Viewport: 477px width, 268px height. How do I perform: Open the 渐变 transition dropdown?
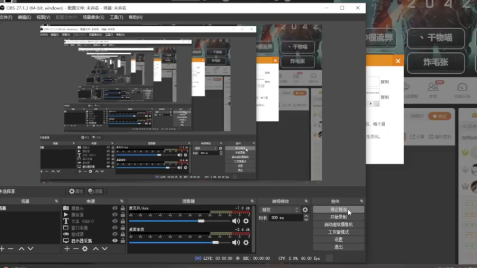tap(279, 210)
